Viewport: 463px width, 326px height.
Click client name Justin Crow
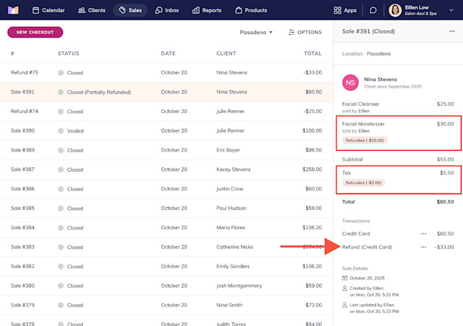coord(230,189)
